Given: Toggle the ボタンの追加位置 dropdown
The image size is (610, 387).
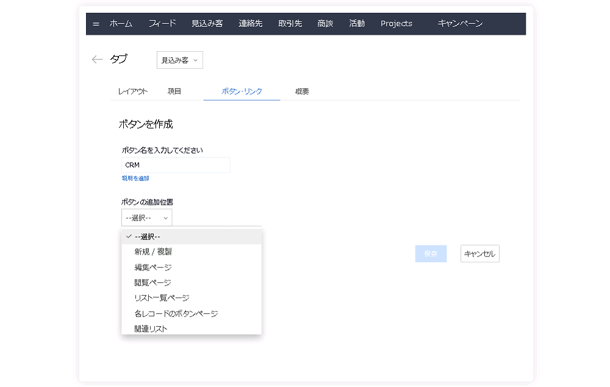Looking at the screenshot, I should (146, 218).
